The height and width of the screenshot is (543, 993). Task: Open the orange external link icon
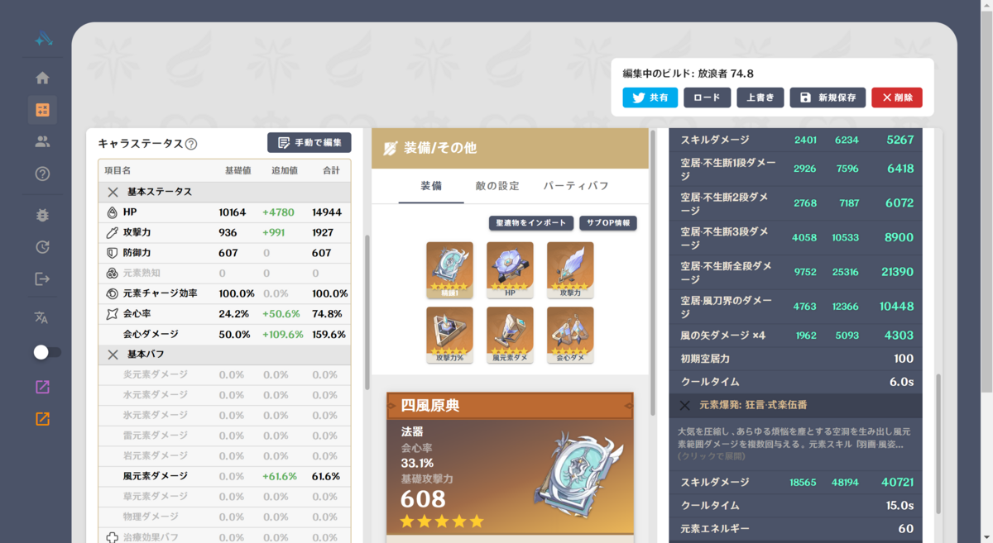pos(42,419)
